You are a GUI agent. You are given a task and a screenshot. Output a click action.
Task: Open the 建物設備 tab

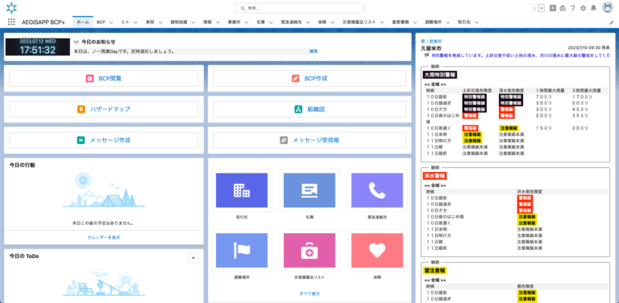click(178, 22)
